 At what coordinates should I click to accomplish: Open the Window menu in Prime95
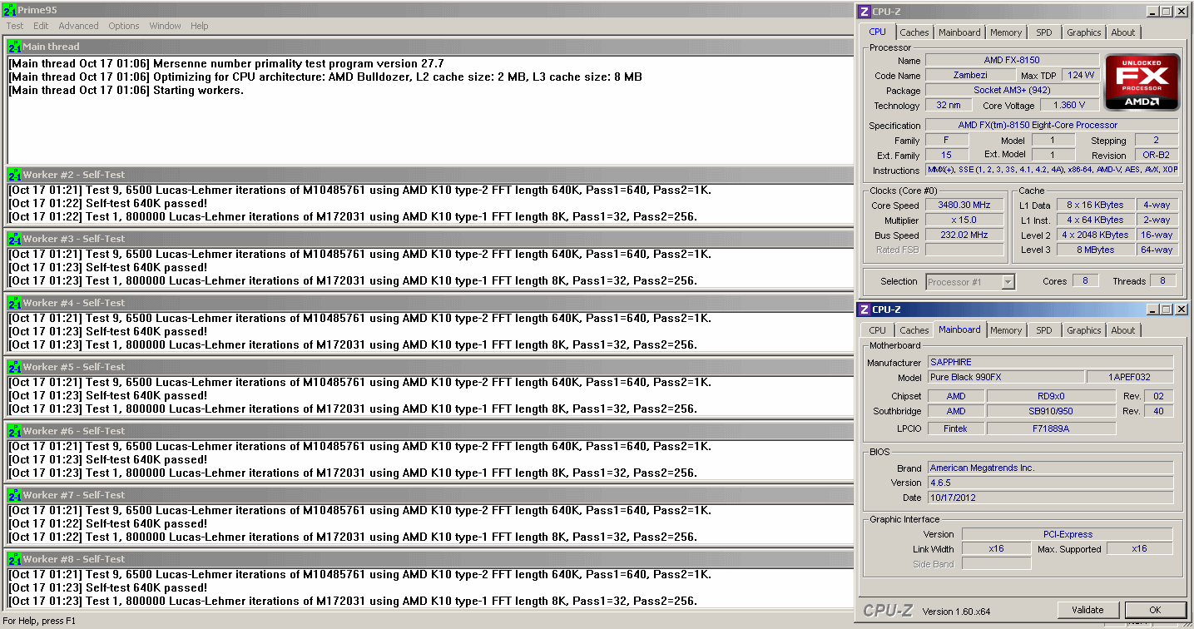pos(165,26)
